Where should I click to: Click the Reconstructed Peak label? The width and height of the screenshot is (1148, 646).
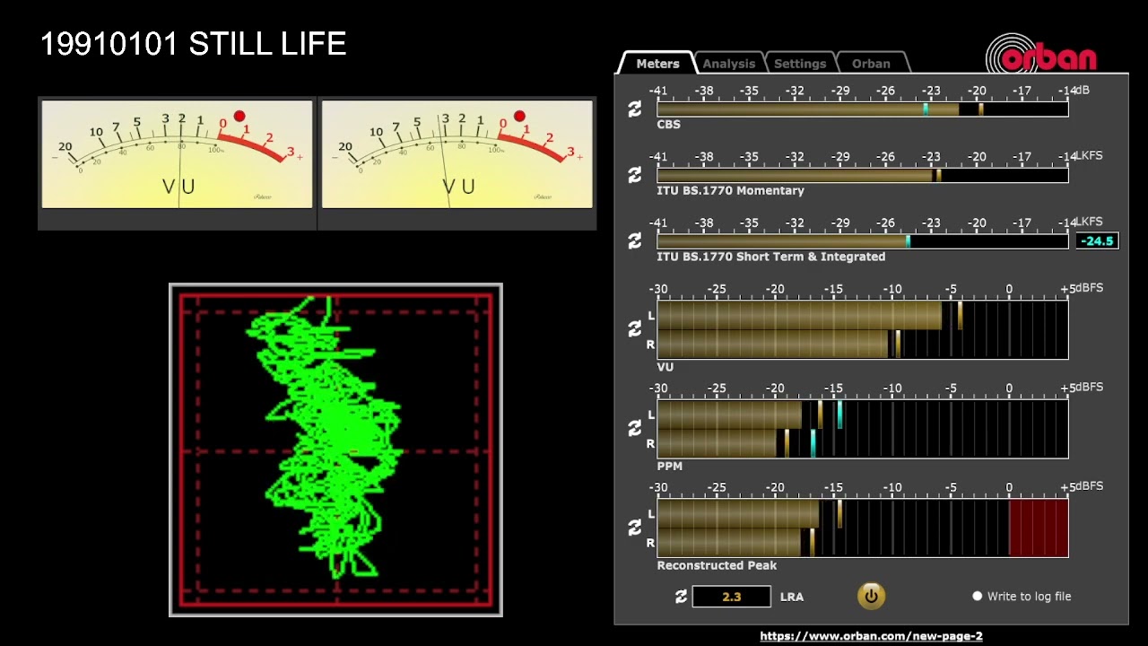point(717,565)
